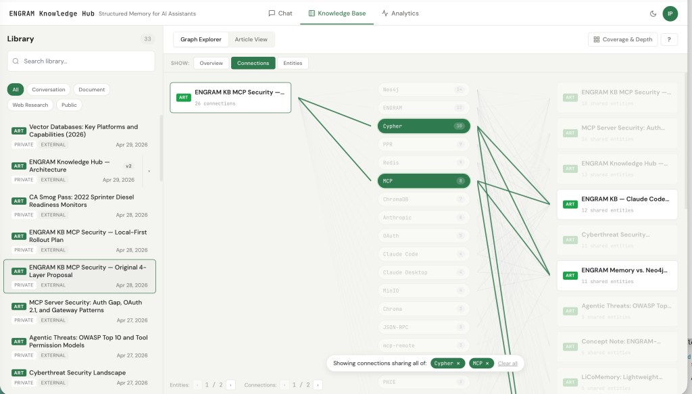Open Cyberthreat Security Landscape library article

(80, 377)
